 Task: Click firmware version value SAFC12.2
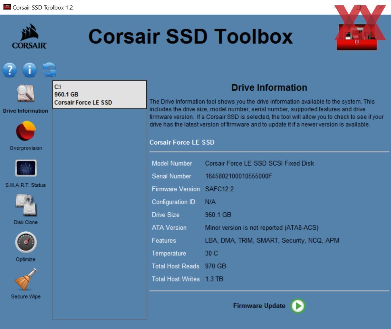[x=219, y=189]
